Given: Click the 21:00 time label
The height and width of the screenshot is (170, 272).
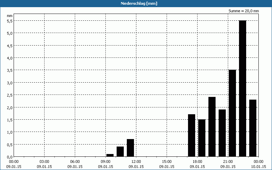Looking at the screenshot, I should coord(228,162).
